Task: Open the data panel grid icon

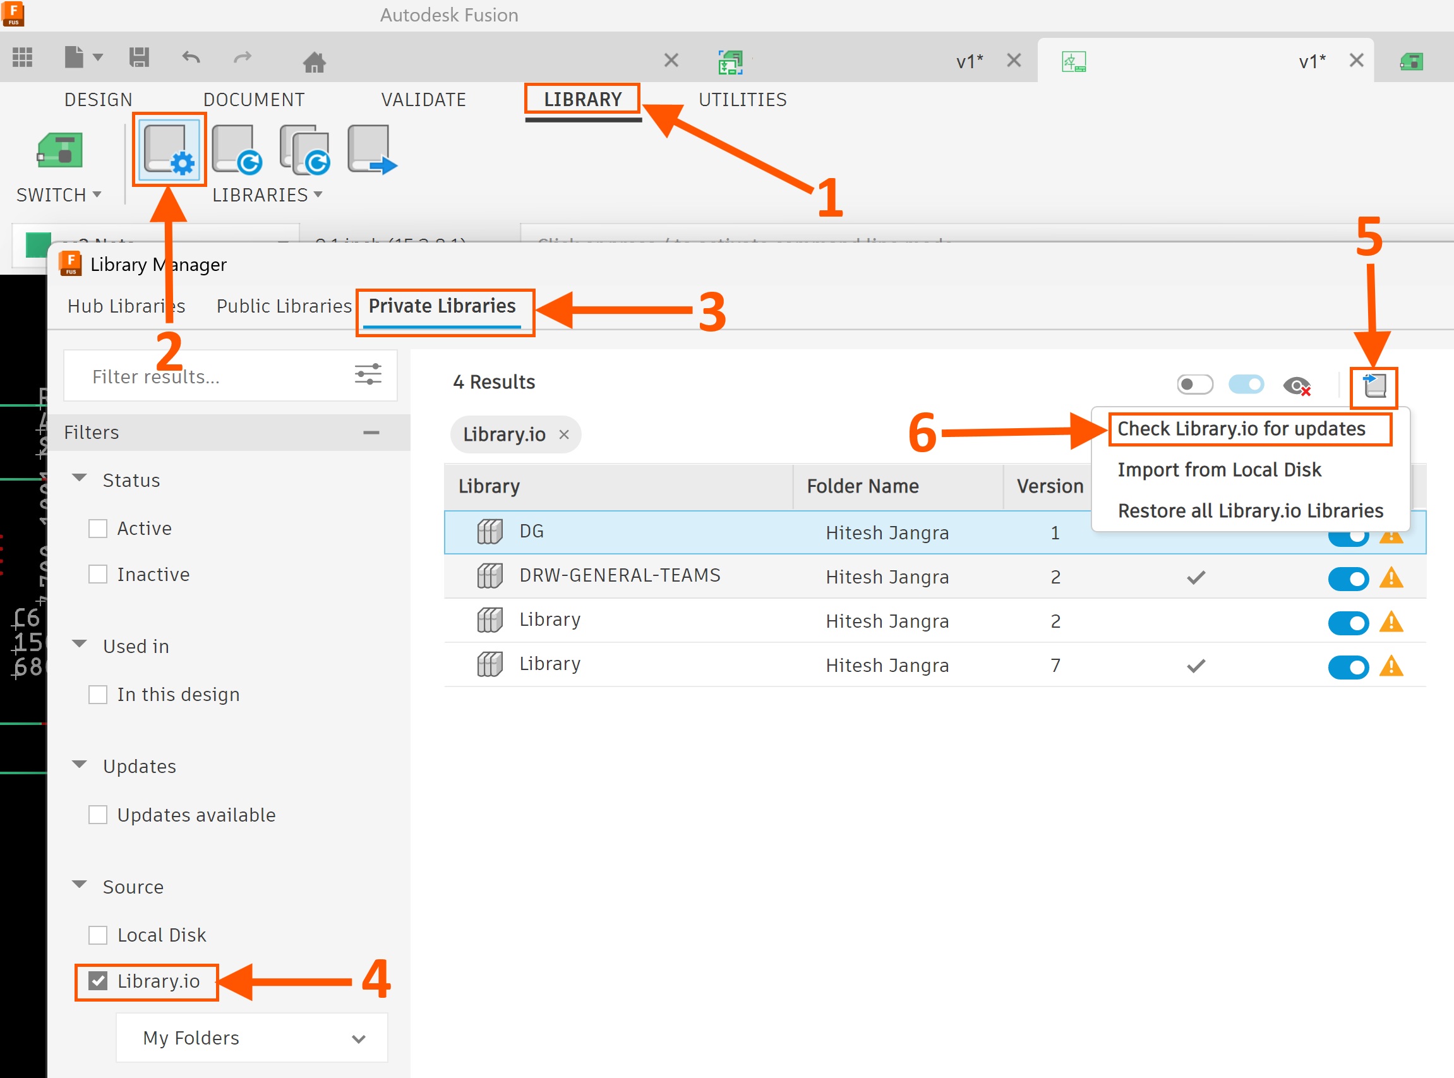Action: [22, 57]
